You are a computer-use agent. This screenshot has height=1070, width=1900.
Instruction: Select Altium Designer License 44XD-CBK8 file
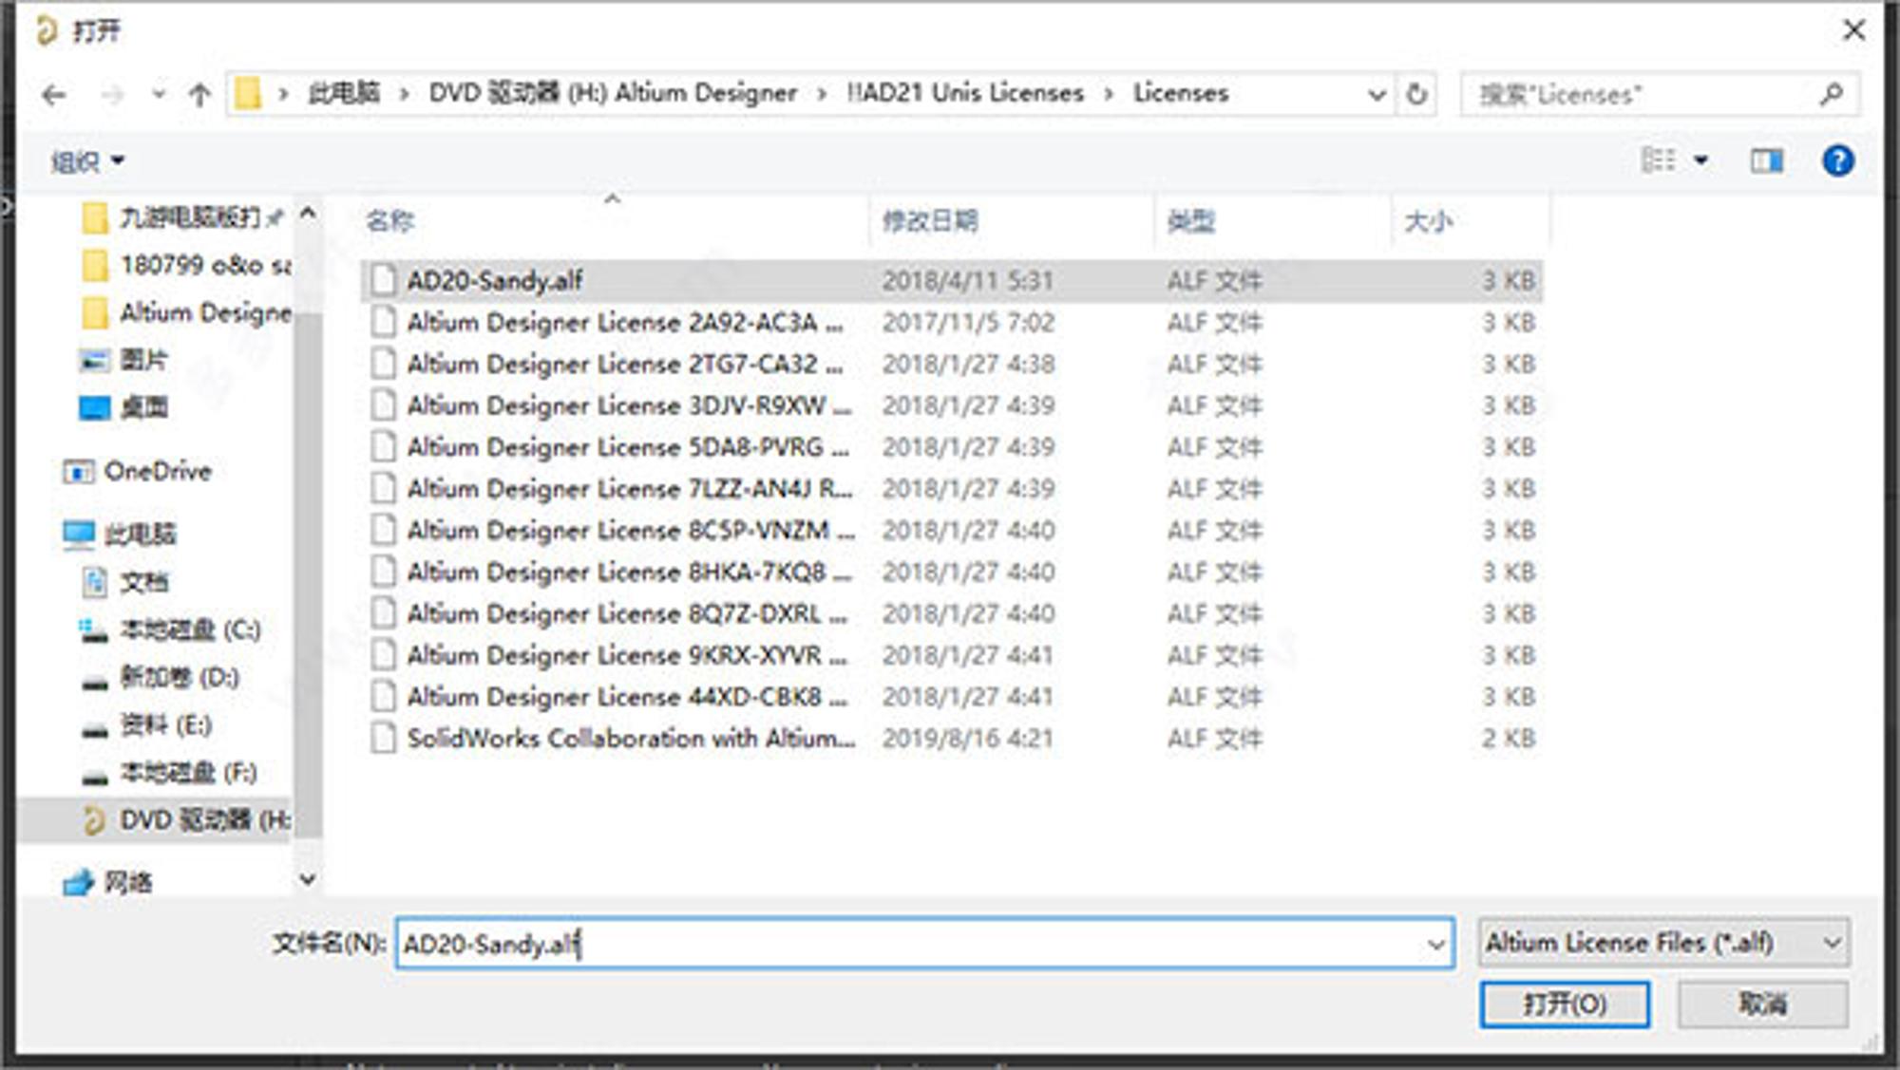[951, 696]
